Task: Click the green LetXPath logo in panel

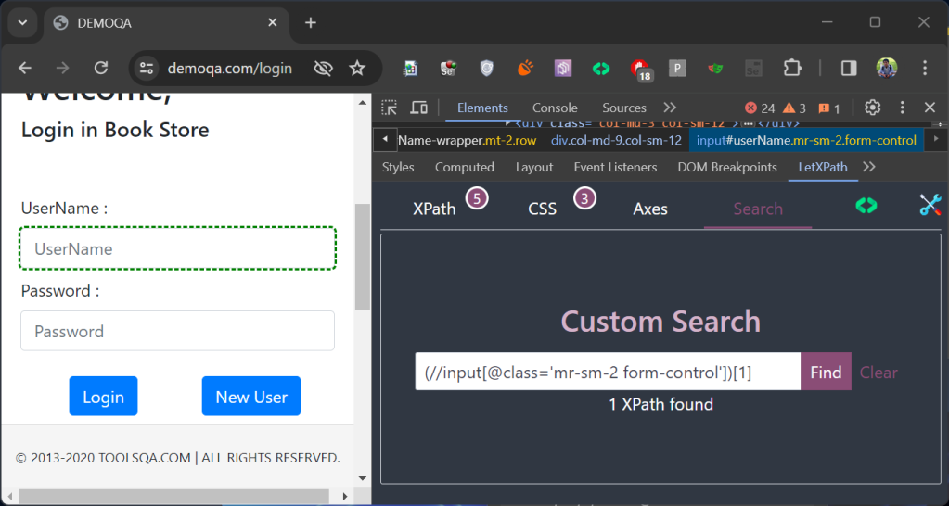Action: [x=866, y=206]
